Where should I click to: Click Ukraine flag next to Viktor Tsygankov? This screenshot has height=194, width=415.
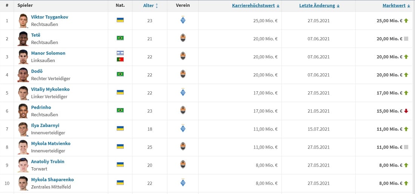click(120, 20)
